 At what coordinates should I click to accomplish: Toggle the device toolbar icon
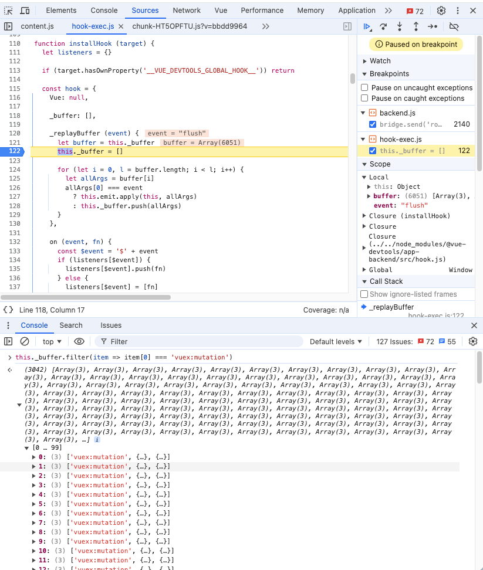(x=25, y=11)
